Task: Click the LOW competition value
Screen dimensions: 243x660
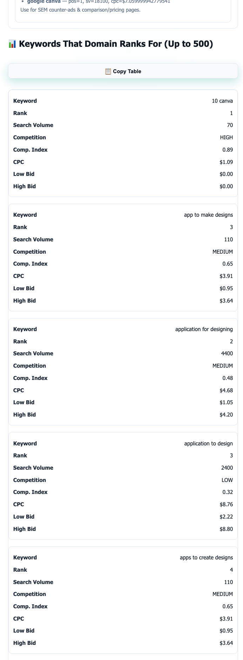Action: coord(227,480)
